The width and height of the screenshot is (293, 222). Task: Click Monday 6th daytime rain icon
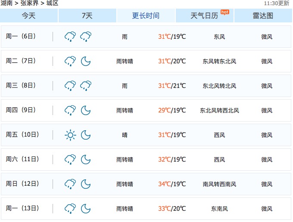70,37
